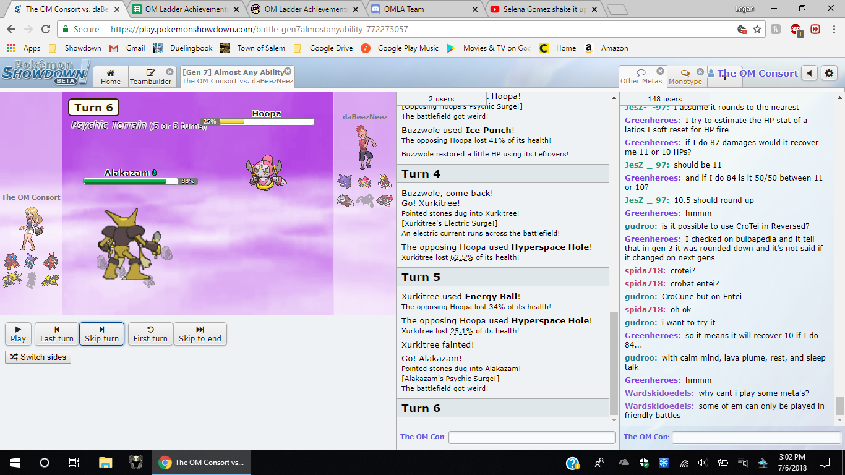Image resolution: width=845 pixels, height=475 pixels.
Task: Open the Windows Action Center notifications
Action: click(x=825, y=462)
